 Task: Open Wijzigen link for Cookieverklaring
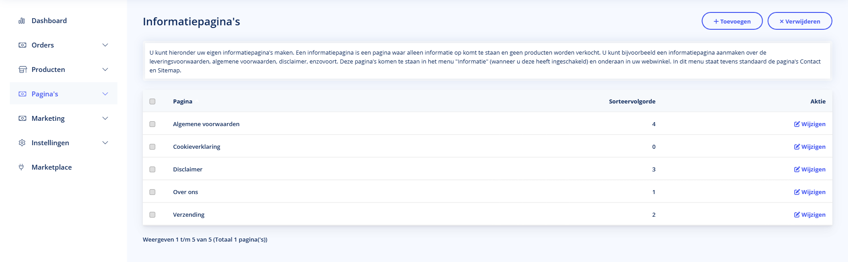[x=810, y=147]
